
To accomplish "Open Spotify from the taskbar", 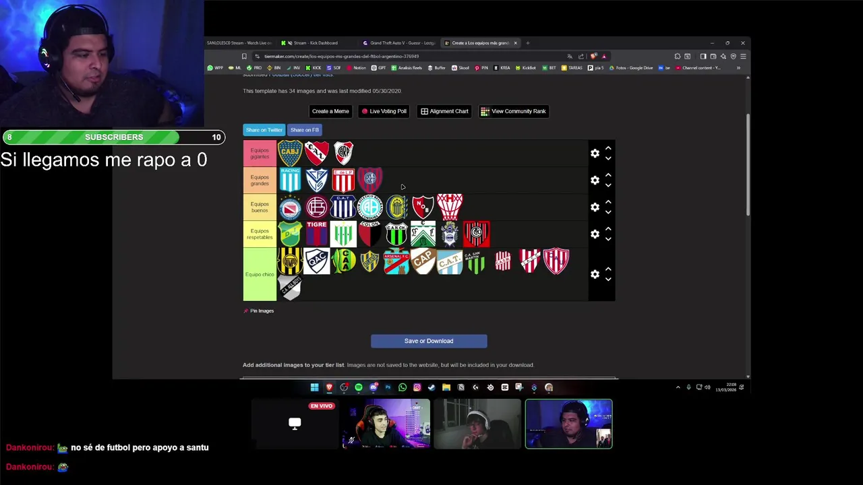I will point(359,387).
